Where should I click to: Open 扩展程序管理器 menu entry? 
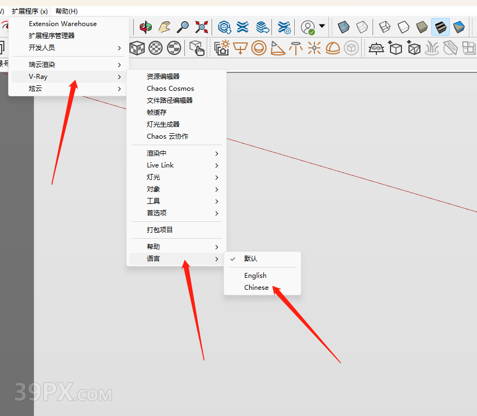pos(69,35)
